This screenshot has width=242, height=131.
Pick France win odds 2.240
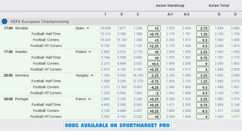(x=138, y=99)
